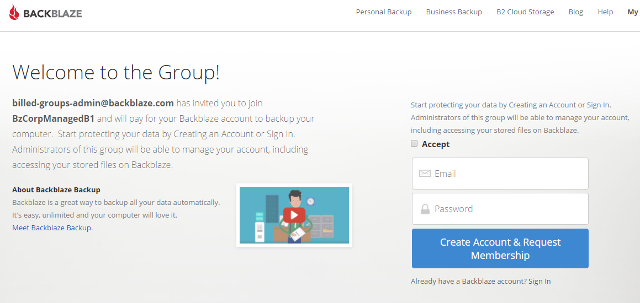Click the padlock icon in Password field
This screenshot has width=640, height=303.
coord(425,209)
